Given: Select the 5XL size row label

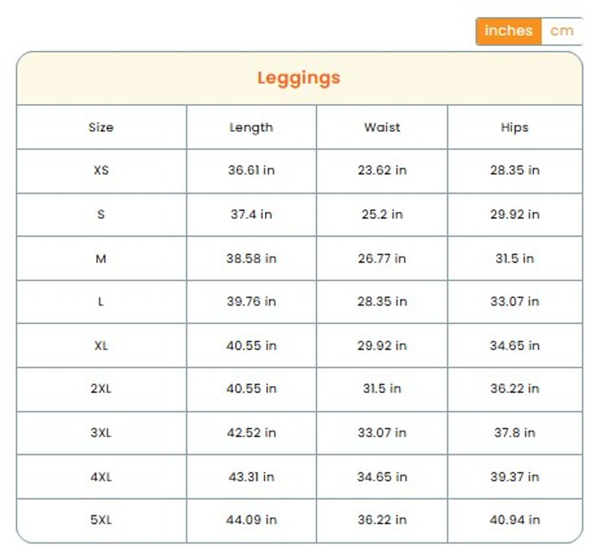Looking at the screenshot, I should coord(101,520).
